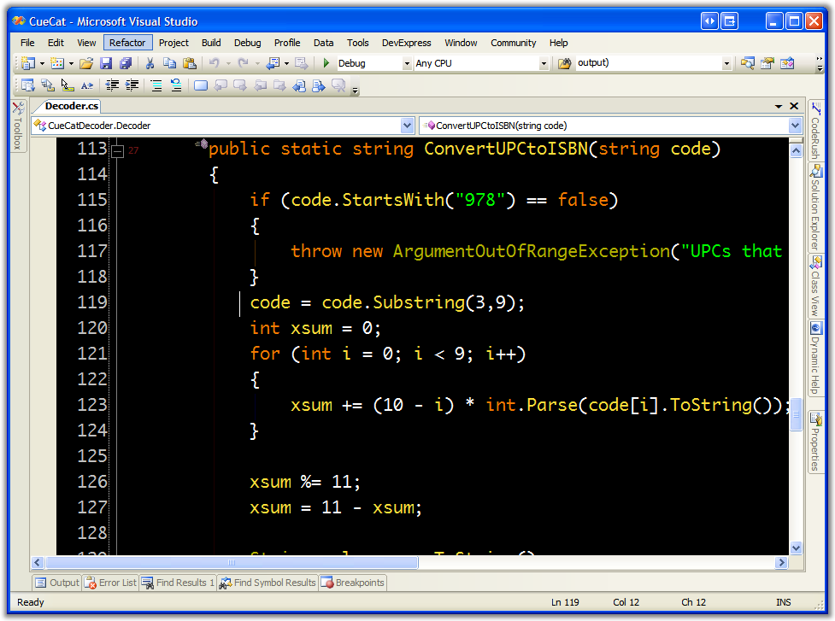This screenshot has width=835, height=621.
Task: Open the CodeRush side tab
Action: [x=815, y=131]
